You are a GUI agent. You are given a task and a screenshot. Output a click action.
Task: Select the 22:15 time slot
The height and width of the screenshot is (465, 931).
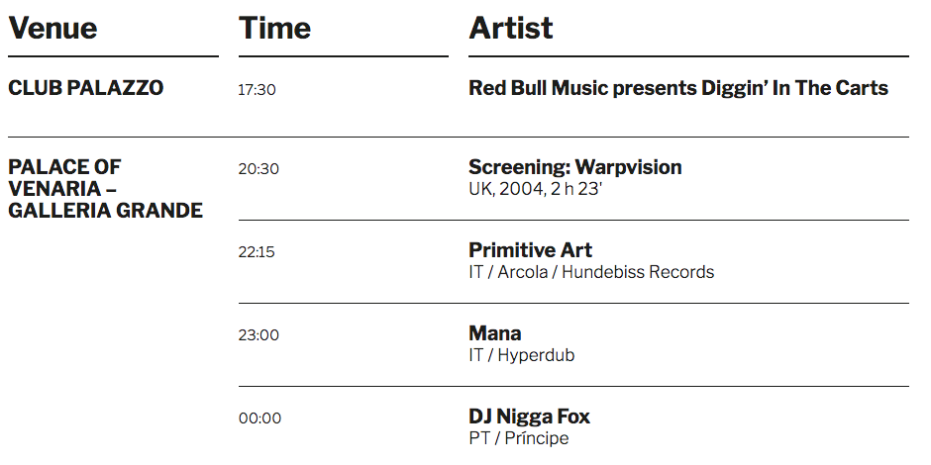257,252
